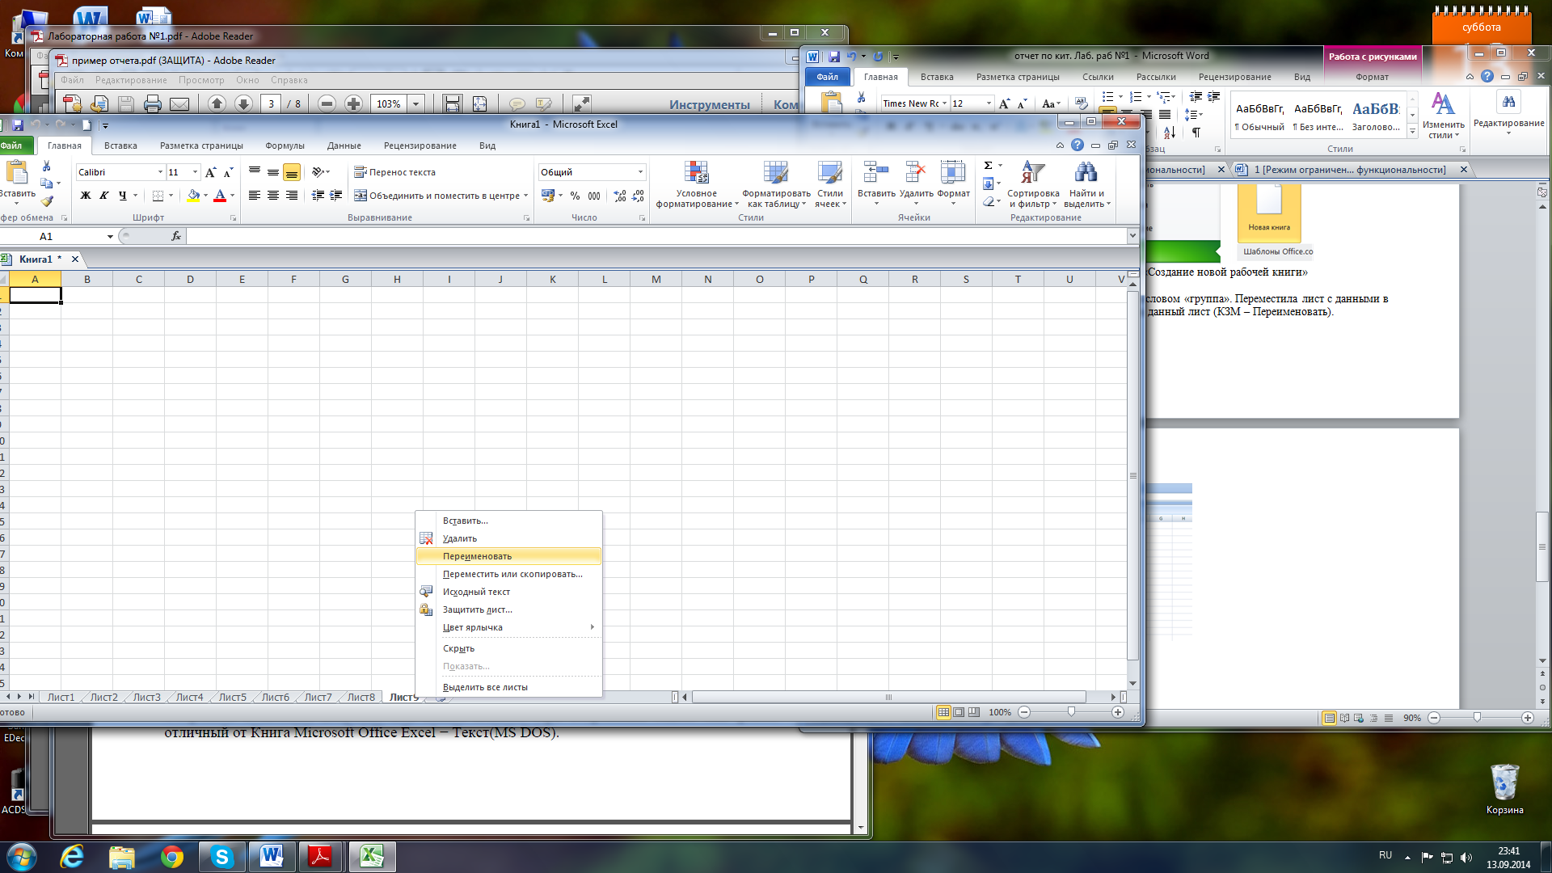Click the Excel font color letter A
The width and height of the screenshot is (1552, 873).
pos(220,196)
